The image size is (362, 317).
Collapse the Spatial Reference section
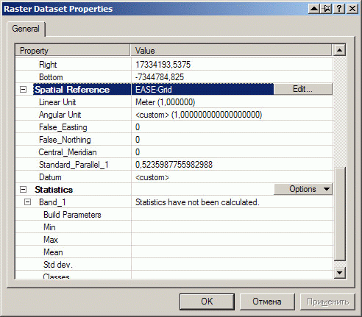point(23,90)
